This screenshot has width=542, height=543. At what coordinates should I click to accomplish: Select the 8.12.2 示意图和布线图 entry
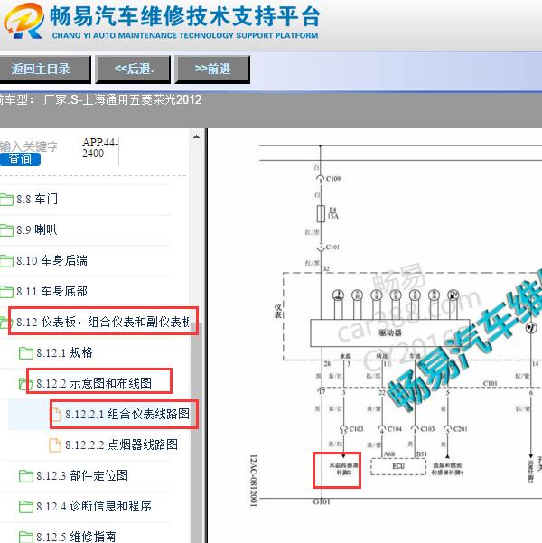[94, 383]
